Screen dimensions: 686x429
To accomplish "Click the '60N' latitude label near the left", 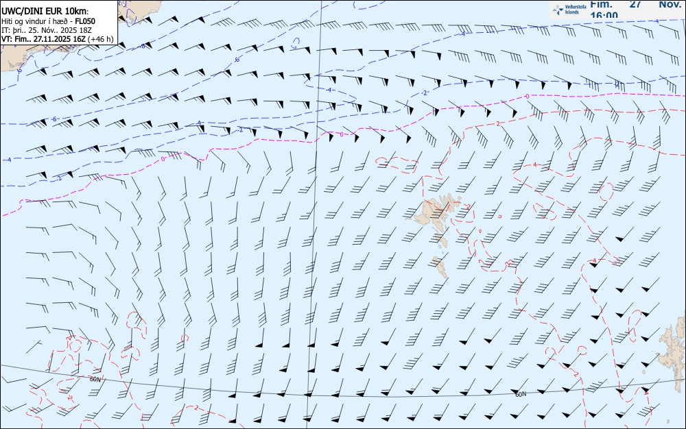I will [x=95, y=379].
